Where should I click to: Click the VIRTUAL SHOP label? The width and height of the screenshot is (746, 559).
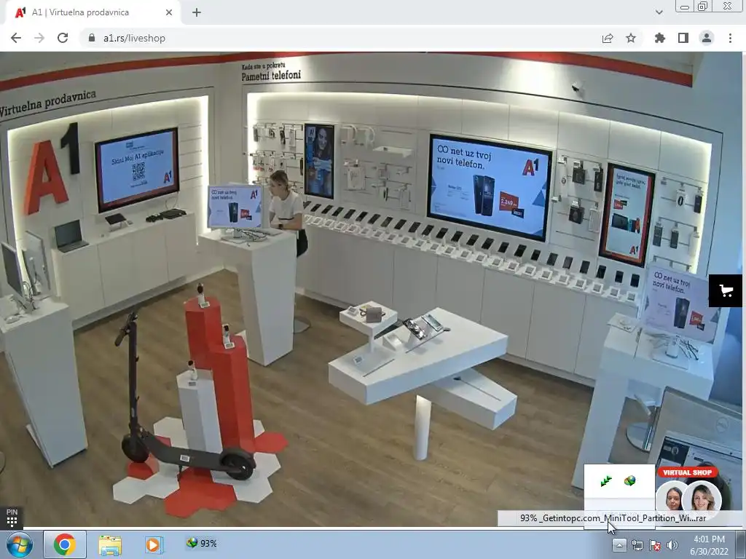coord(687,472)
